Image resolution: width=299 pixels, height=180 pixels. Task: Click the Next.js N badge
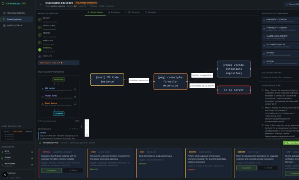(5, 174)
